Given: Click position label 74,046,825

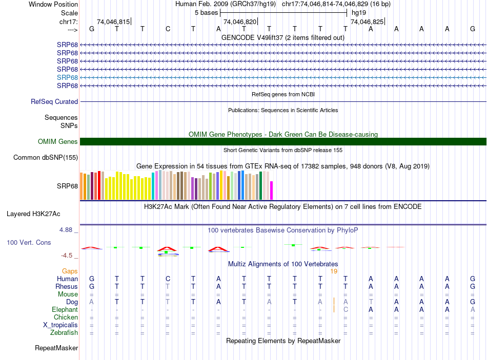Looking at the screenshot, I should [x=367, y=22].
